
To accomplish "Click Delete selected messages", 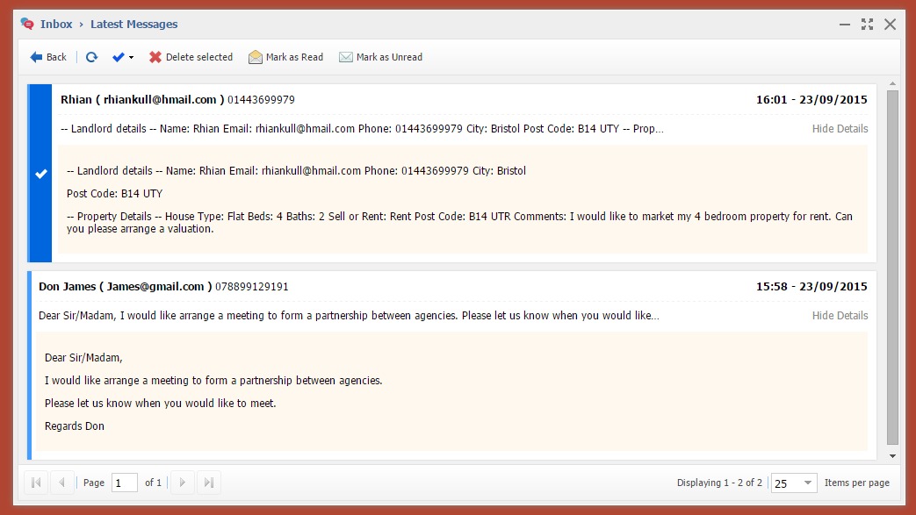I will pyautogui.click(x=191, y=57).
